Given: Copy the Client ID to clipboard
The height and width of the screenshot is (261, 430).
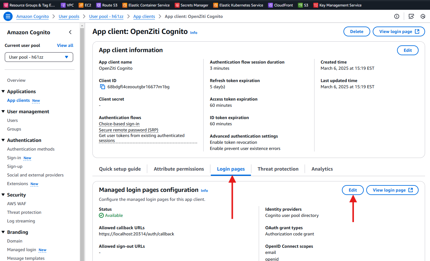Looking at the screenshot, I should click(103, 87).
